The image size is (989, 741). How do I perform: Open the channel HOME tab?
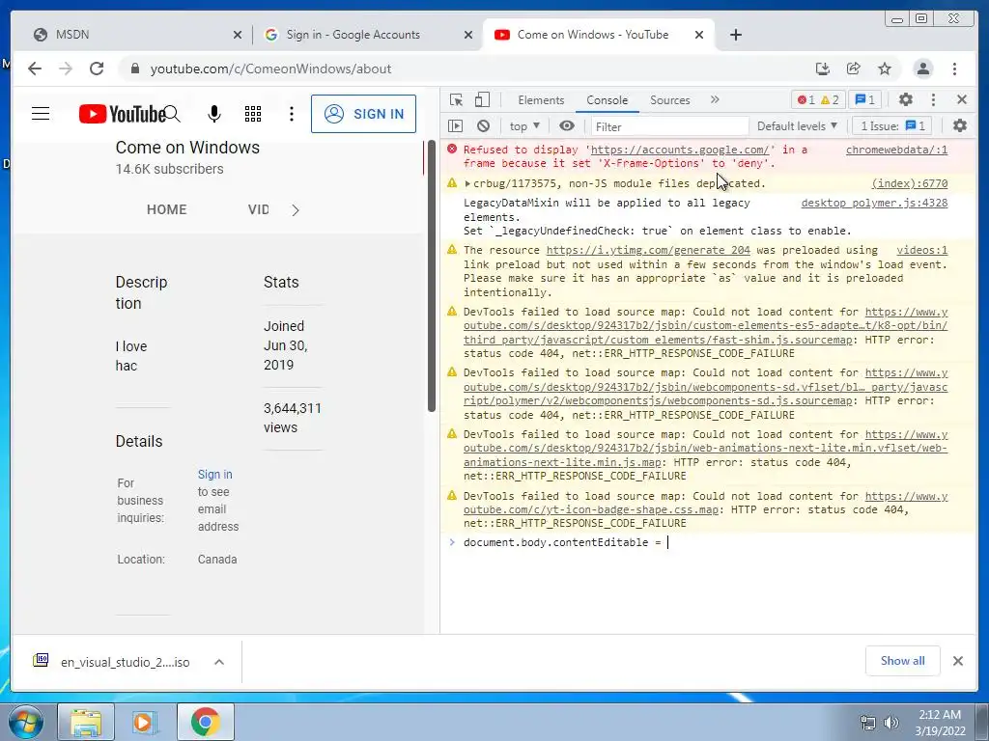[x=166, y=209]
